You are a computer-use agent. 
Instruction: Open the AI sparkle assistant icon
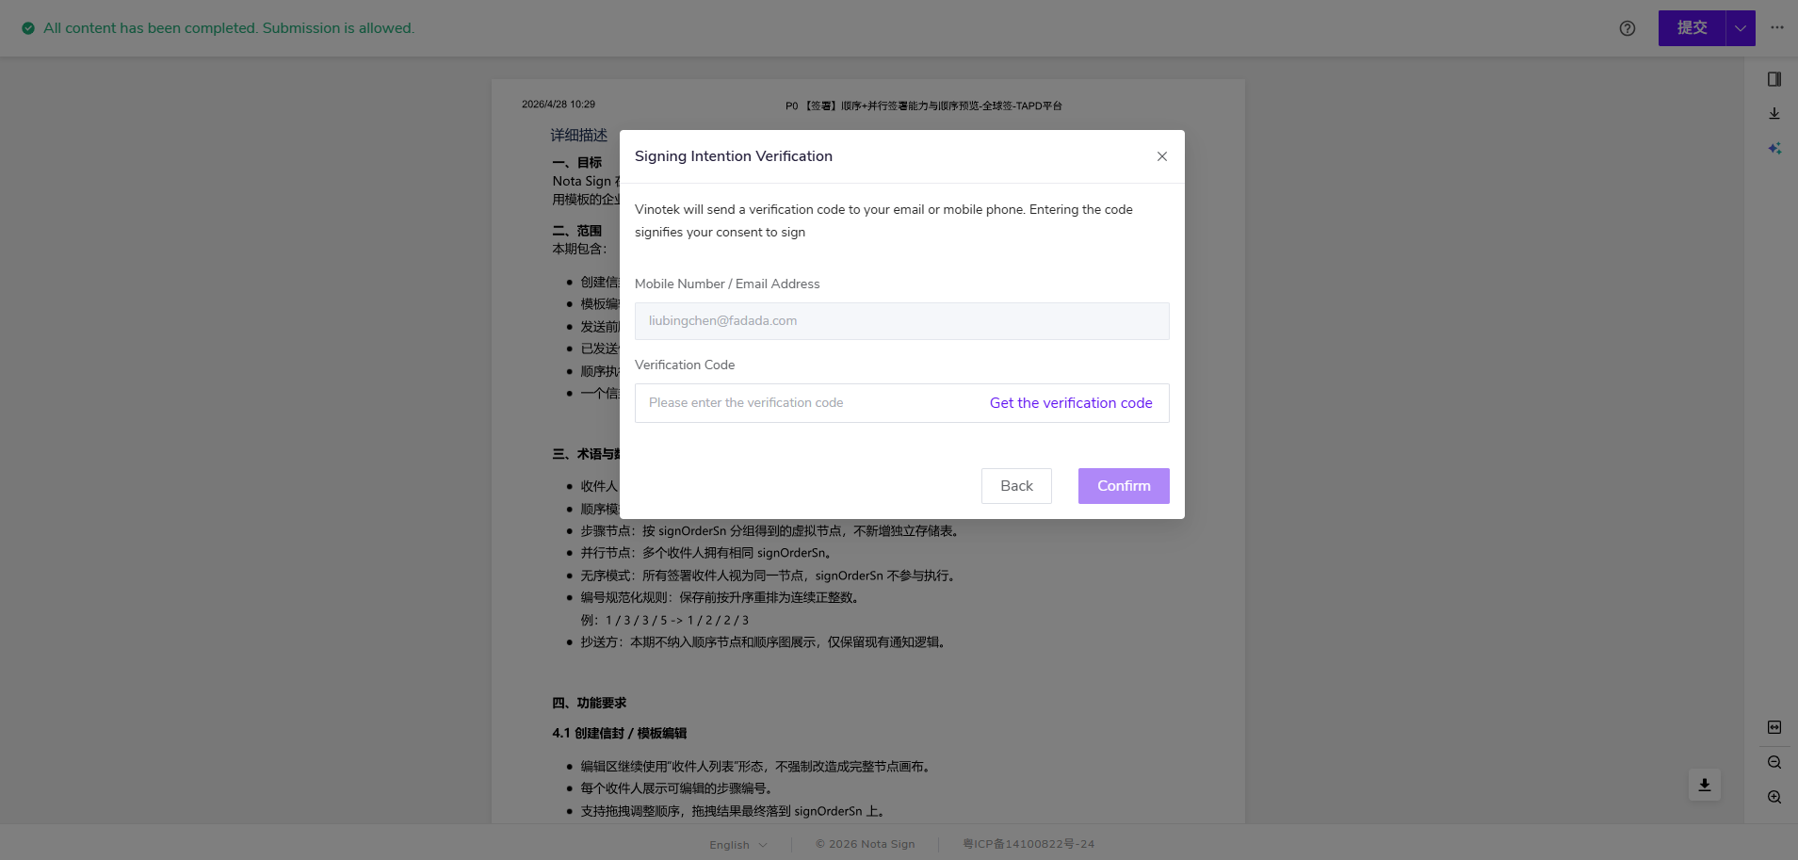[x=1774, y=148]
